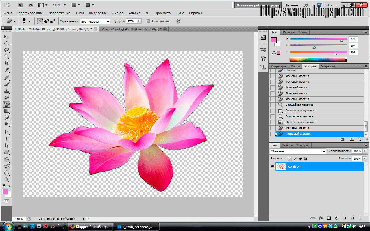Open the Непрозрачность opacity slider arrow
Screen dimensions: 370x231
tap(365, 151)
